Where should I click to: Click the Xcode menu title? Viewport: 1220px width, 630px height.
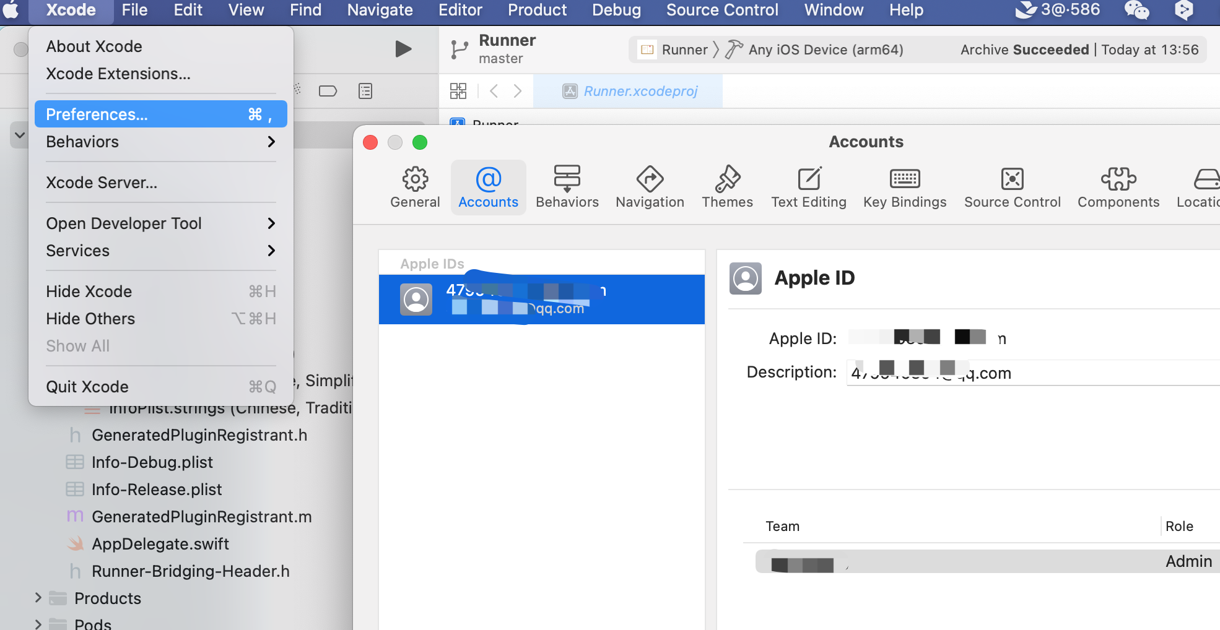[71, 10]
